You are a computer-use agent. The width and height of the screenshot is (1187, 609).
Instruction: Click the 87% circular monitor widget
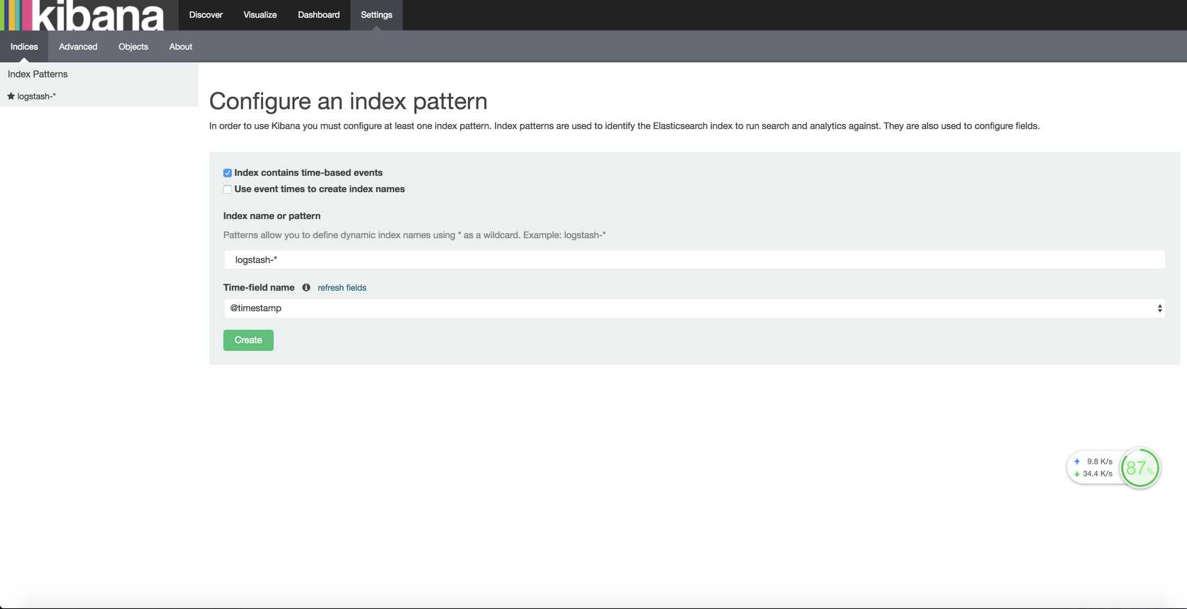point(1140,468)
